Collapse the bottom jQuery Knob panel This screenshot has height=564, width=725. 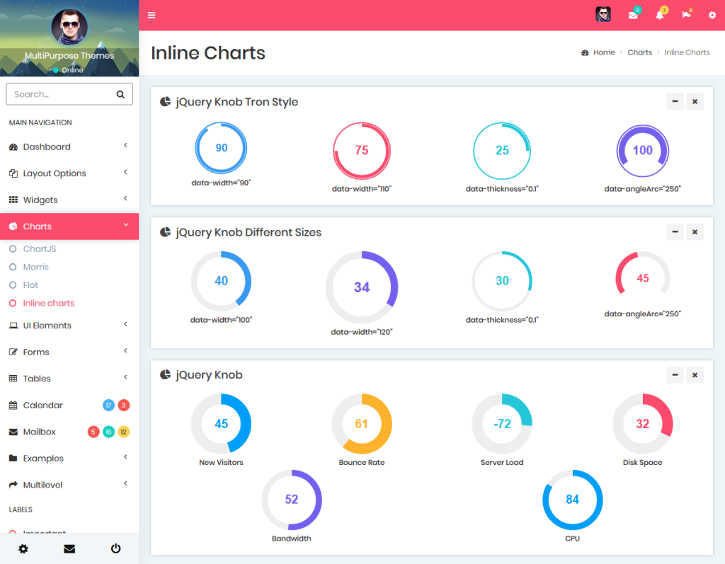[x=675, y=375]
